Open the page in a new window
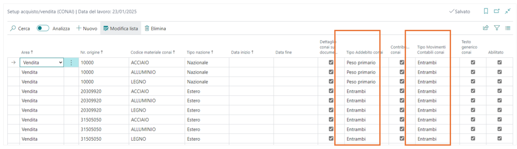The image size is (517, 149). [x=497, y=11]
